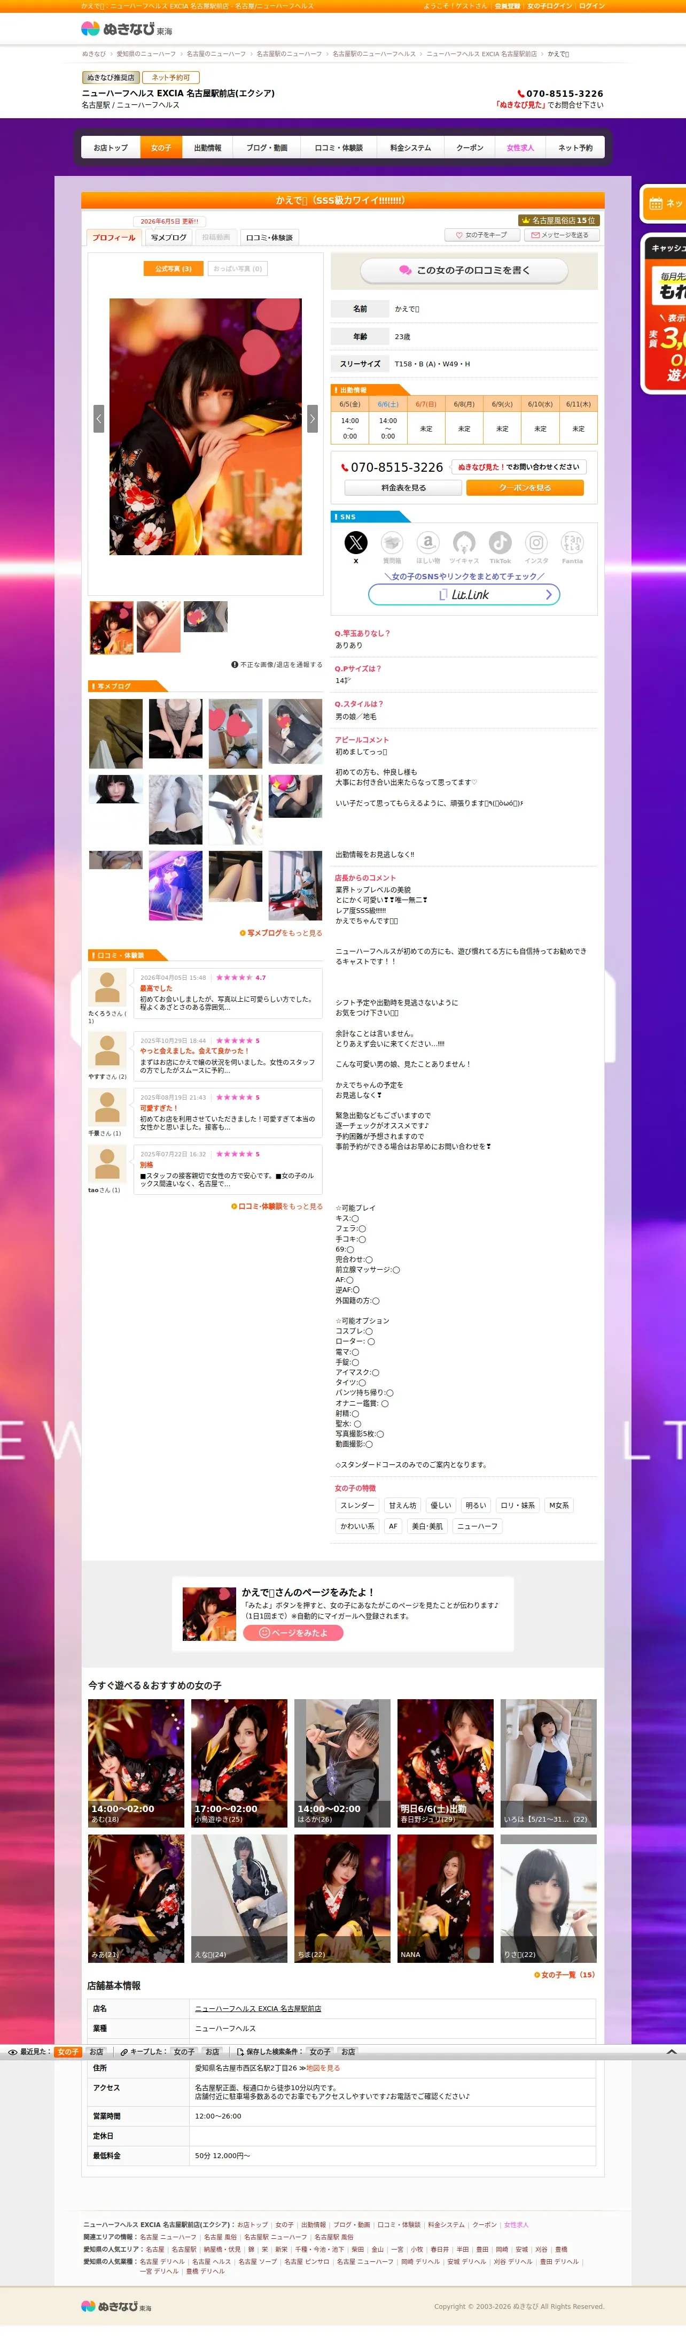Open the あむ(18) recommended card
Image resolution: width=686 pixels, height=2341 pixels.
(136, 1763)
